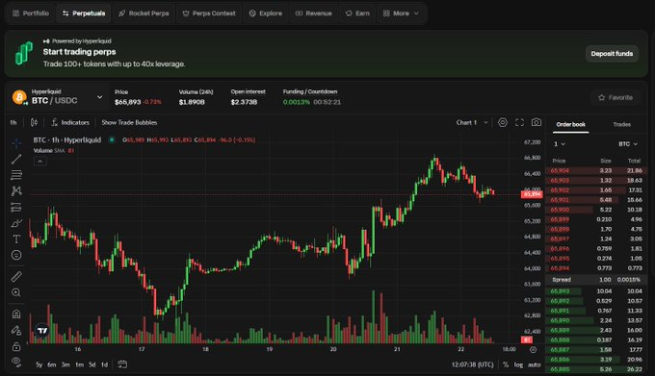Select the crosshair cursor tool

(x=16, y=143)
